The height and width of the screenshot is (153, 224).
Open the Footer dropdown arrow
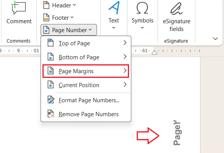coord(72,17)
